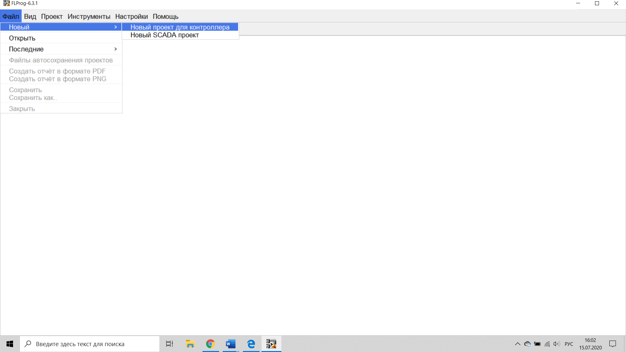
Task: Open Microsoft Word from taskbar
Action: [x=231, y=344]
